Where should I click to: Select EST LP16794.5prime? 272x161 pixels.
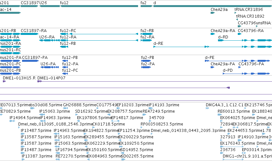[58, 153]
